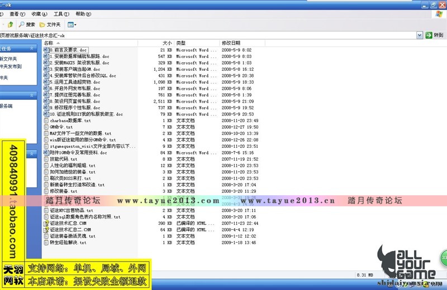447x290 pixels.
Task: Open the 帮助(H) menu
Action: [80, 13]
